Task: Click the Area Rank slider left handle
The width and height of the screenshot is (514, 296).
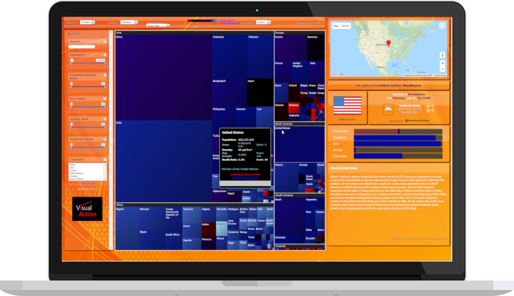Action: tap(71, 107)
